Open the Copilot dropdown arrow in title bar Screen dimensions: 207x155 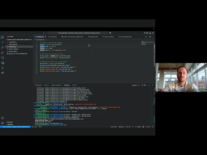pos(112,33)
